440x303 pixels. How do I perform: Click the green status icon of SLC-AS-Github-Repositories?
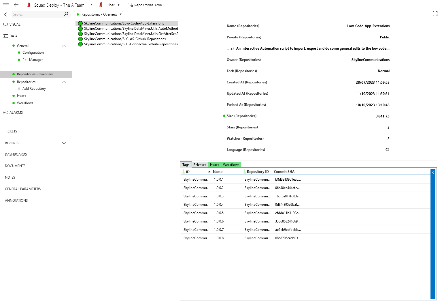coord(80,39)
